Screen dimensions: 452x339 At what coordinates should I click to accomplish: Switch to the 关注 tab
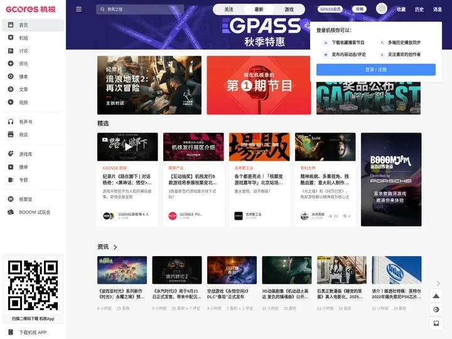pyautogui.click(x=229, y=9)
